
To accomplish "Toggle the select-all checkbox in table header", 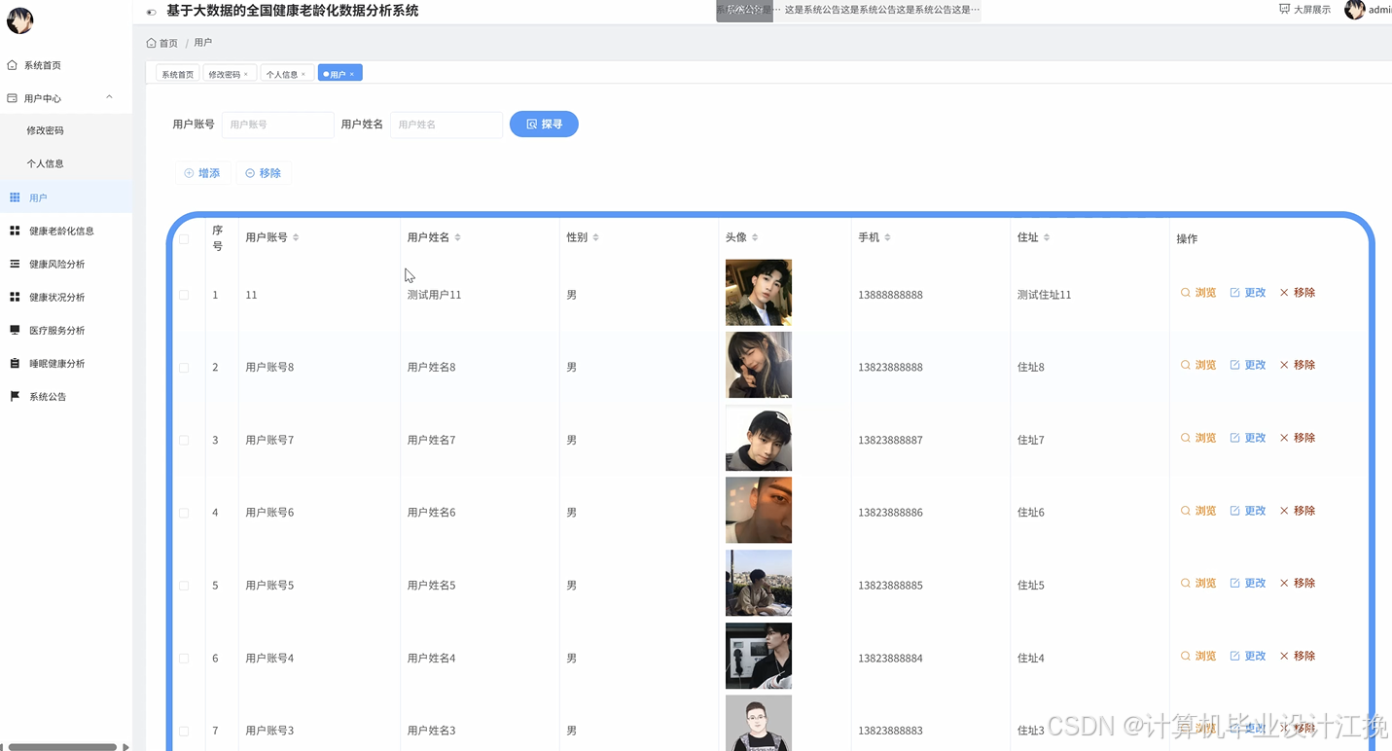I will (x=184, y=239).
